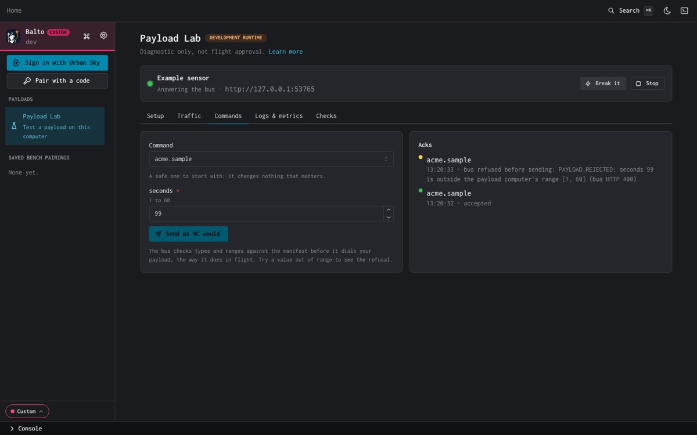Follow the Learn more link
This screenshot has height=435, width=697.
[285, 52]
